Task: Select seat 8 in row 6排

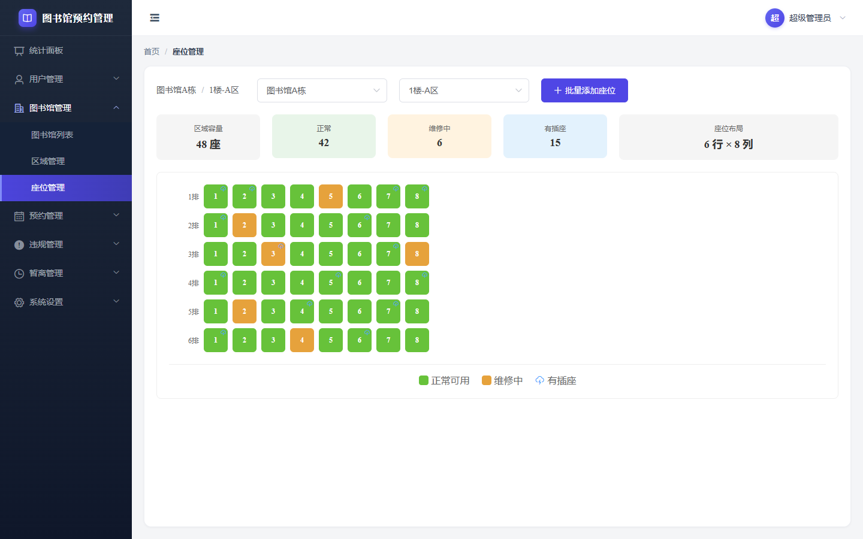Action: pos(417,340)
